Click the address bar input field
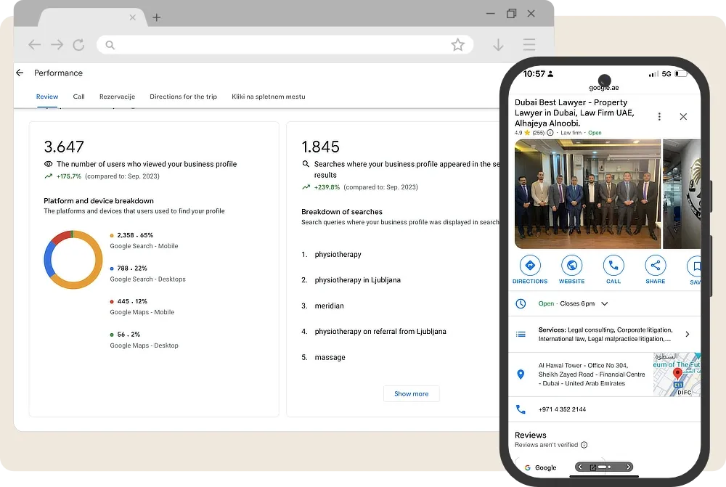 (285, 45)
